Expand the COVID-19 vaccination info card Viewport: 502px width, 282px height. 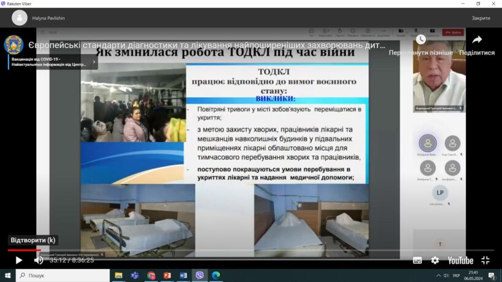[x=94, y=61]
